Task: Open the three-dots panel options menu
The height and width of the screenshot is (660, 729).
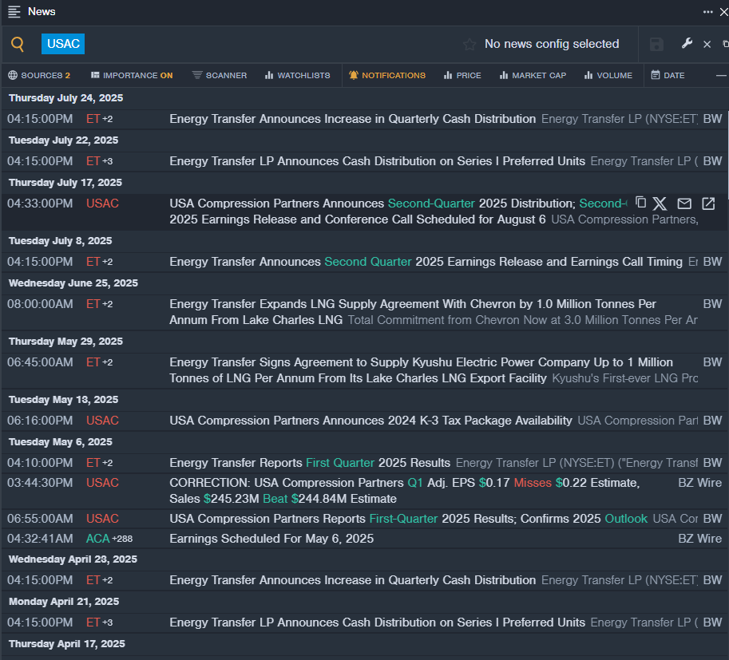Action: (707, 12)
